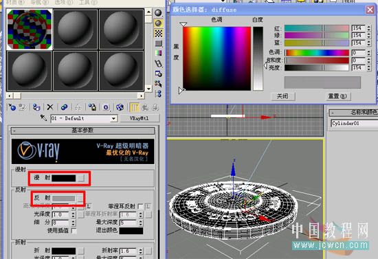Click the map button beside 折射 swatch

tap(81, 251)
